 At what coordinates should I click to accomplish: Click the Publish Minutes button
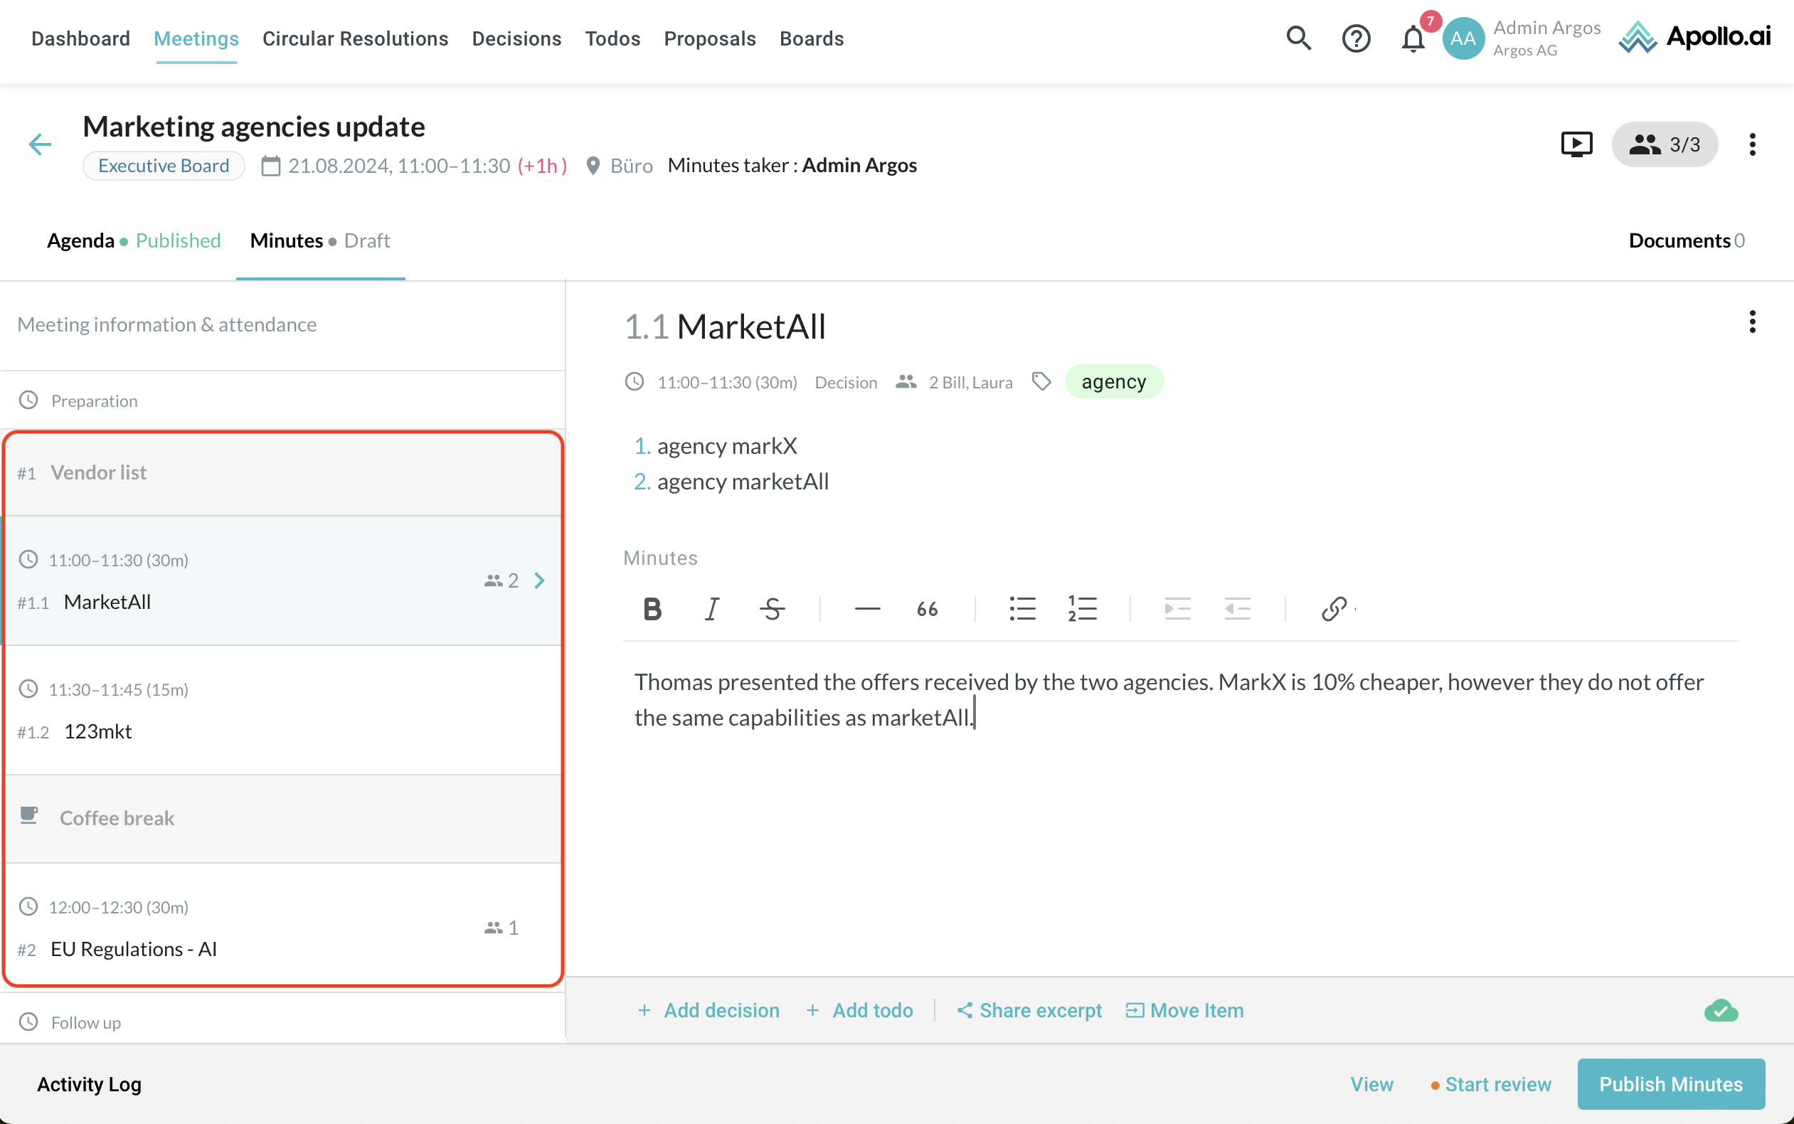pos(1670,1084)
